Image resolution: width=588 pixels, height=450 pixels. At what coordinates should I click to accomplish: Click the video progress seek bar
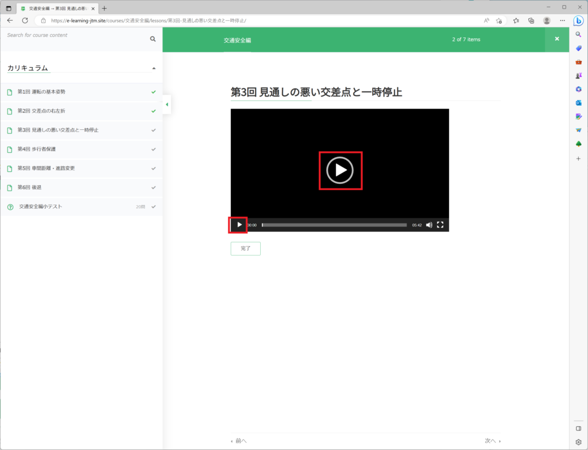point(334,225)
